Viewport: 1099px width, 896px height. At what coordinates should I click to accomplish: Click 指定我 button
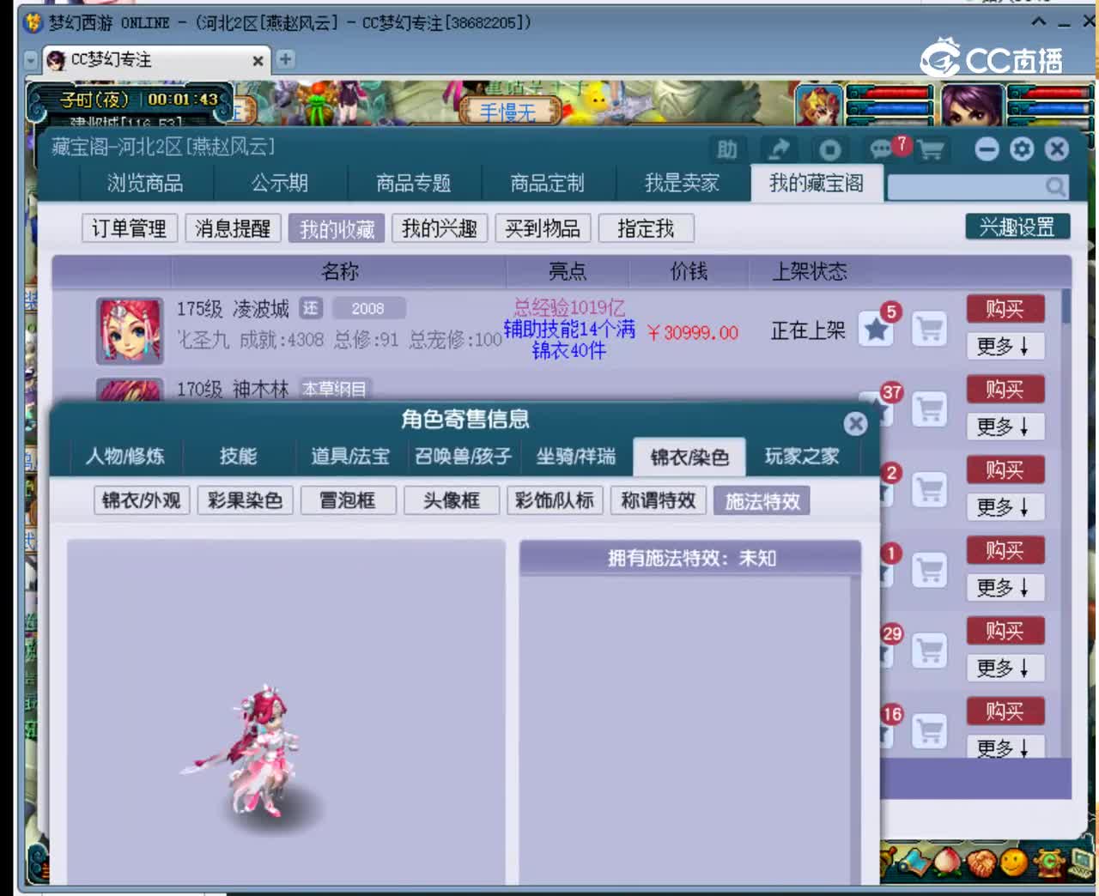coord(646,228)
